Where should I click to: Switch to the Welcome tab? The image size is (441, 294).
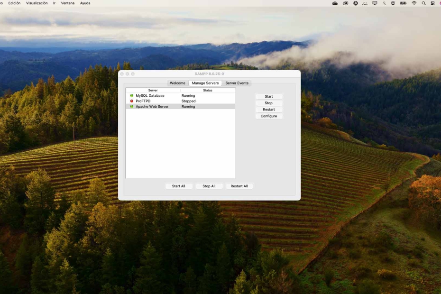[x=177, y=83]
